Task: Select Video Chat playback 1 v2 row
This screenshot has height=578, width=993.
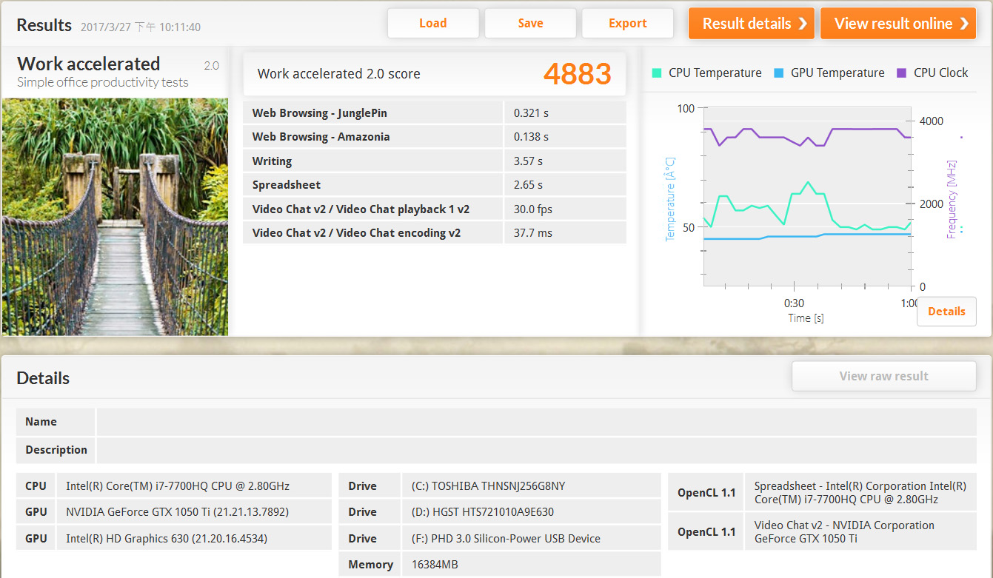Action: coord(434,209)
